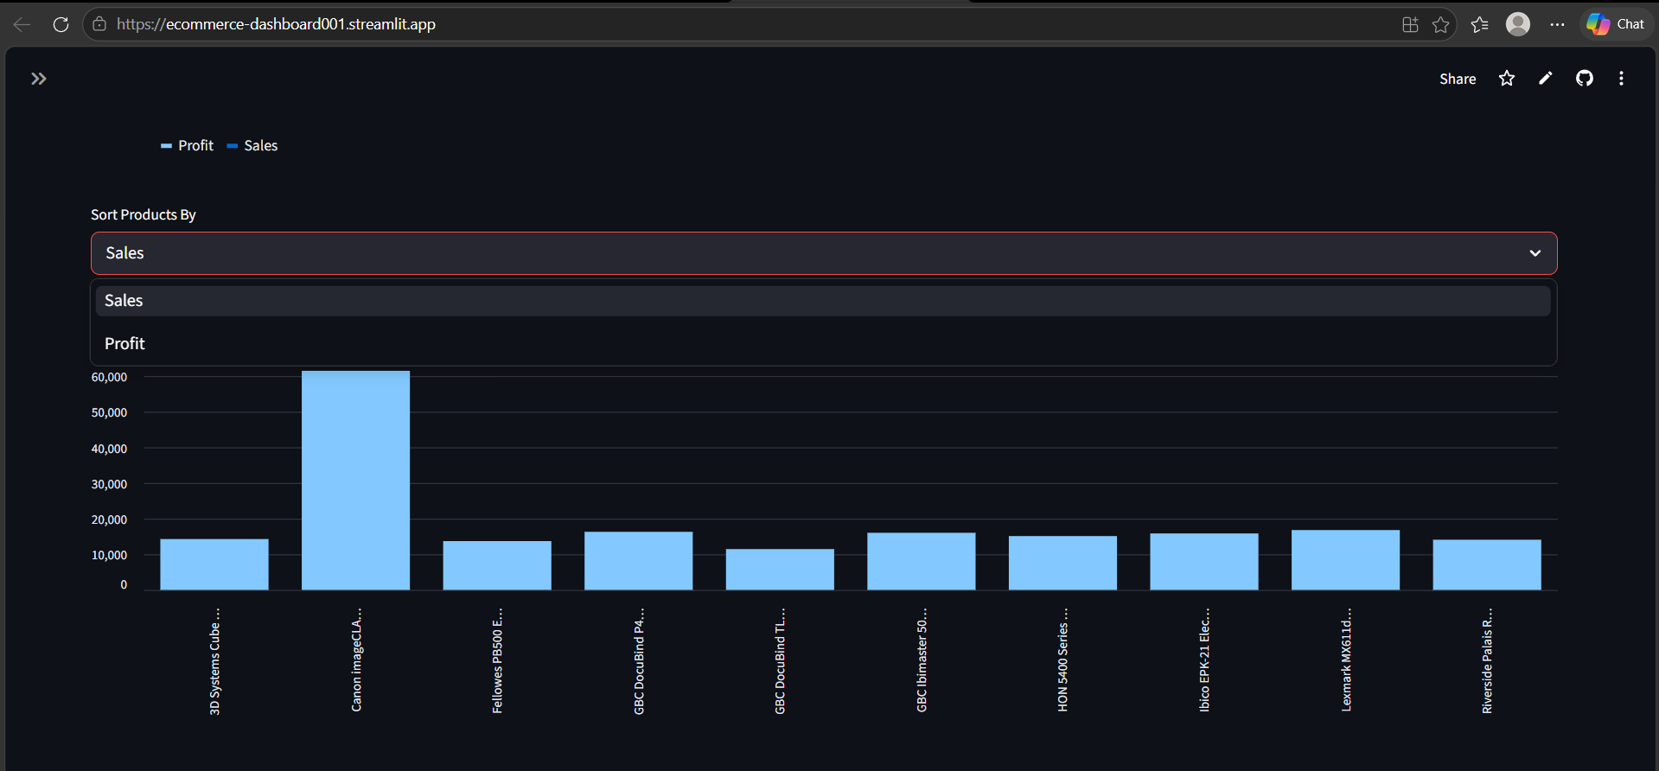Viewport: 1659px width, 771px height.
Task: Click the Streamlit Share button
Action: (x=1458, y=79)
